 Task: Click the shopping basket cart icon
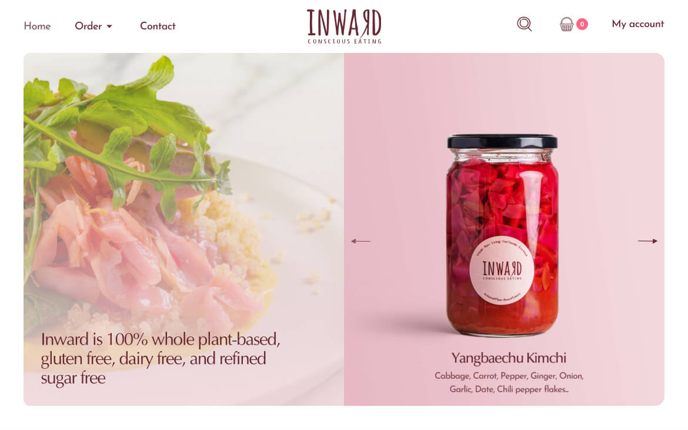tap(566, 24)
